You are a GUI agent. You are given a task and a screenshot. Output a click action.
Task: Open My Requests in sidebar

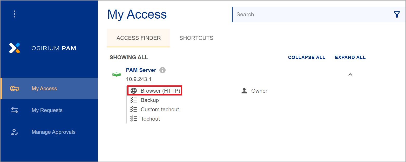[x=47, y=110]
